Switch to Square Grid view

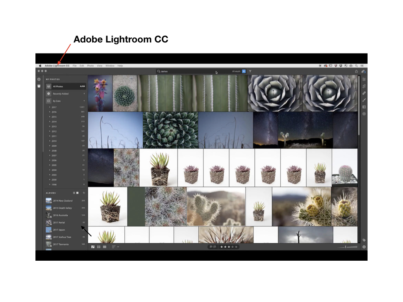point(99,247)
